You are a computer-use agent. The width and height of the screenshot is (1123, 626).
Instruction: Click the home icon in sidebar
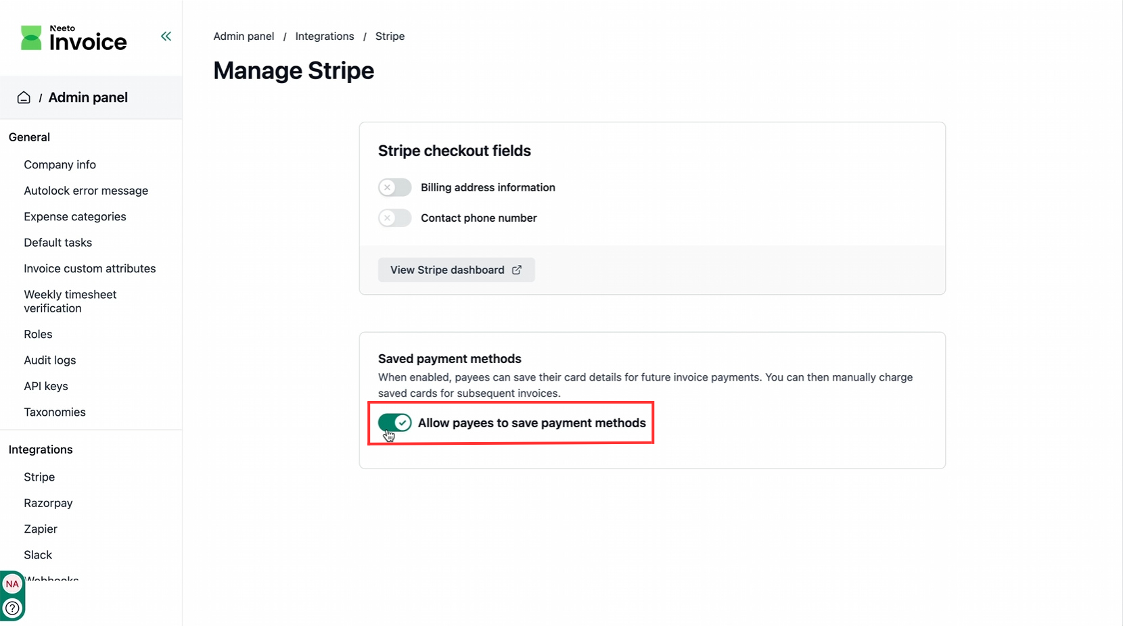click(x=24, y=97)
